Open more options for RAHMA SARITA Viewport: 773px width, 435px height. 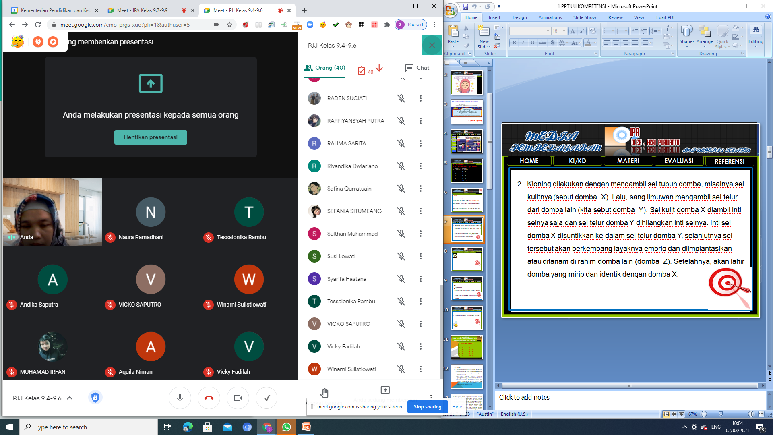(x=420, y=143)
